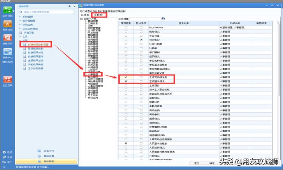Image resolution: width=283 pixels, height=170 pixels.
Task: Click the 确定 button
Action: point(212,163)
